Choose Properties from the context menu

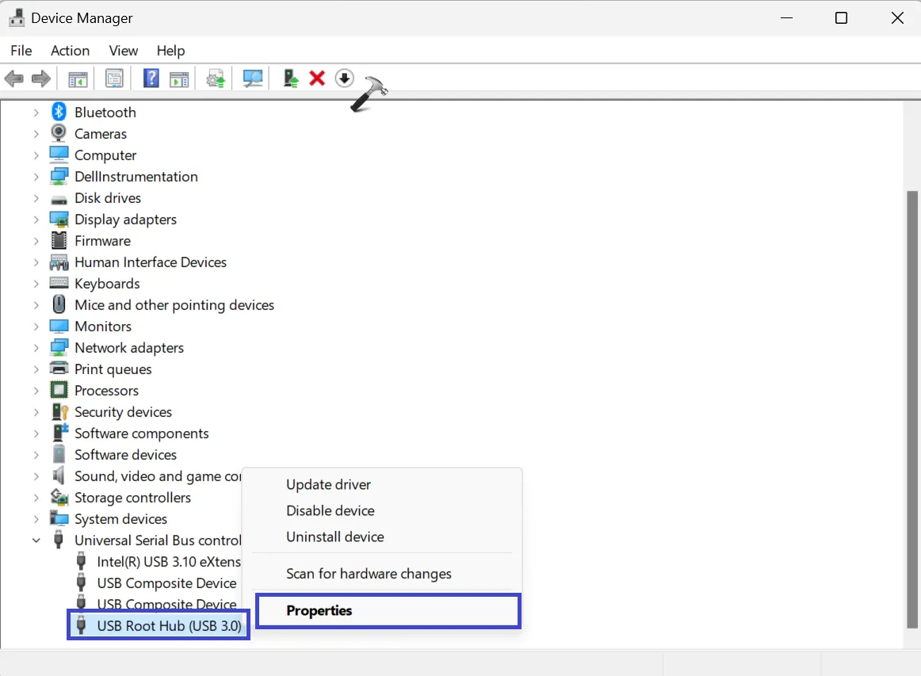[319, 611]
